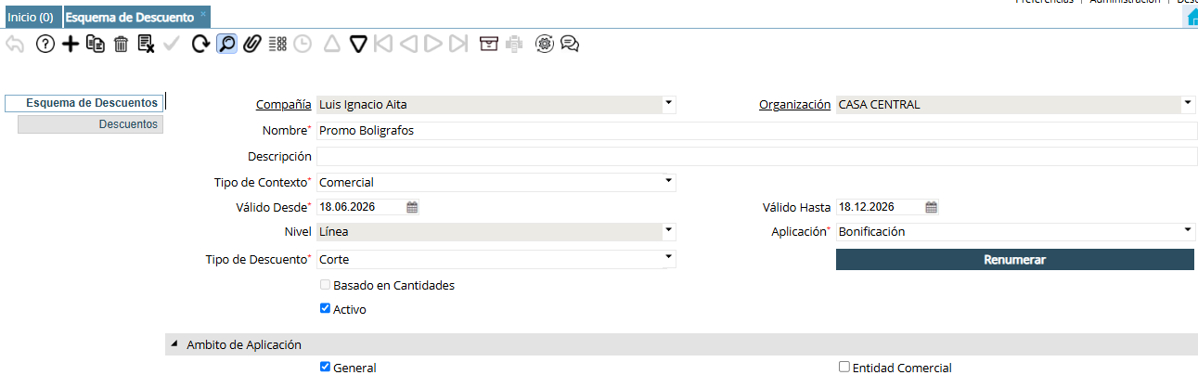Toggle the Basado en Cantidades checkbox
The height and width of the screenshot is (388, 1198).
pyautogui.click(x=325, y=285)
